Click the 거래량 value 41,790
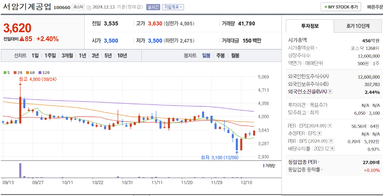 click(x=246, y=24)
